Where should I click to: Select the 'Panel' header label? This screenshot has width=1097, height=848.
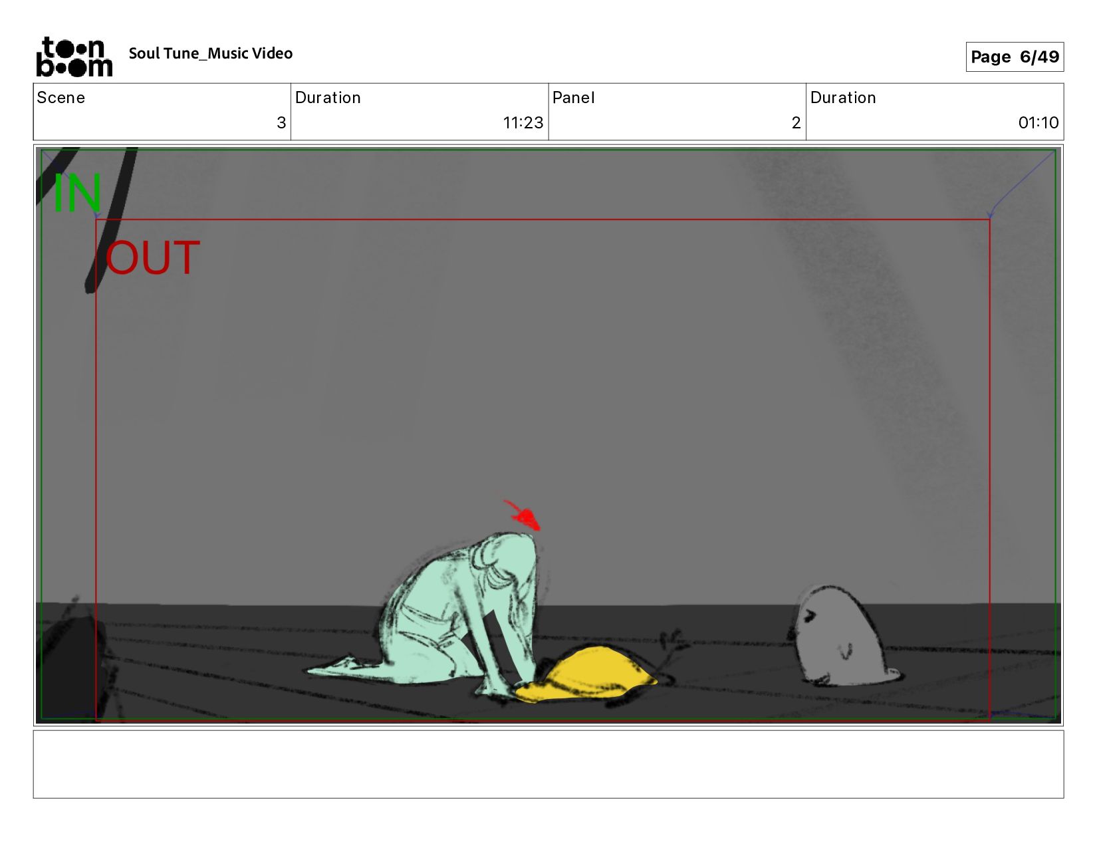[x=573, y=98]
